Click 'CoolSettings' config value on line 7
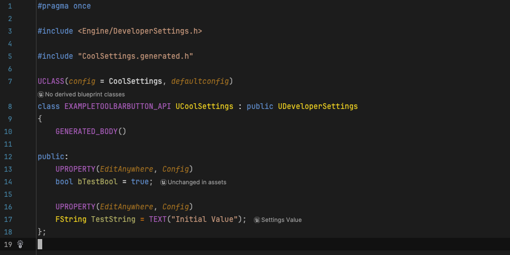The height and width of the screenshot is (255, 510). tap(135, 82)
